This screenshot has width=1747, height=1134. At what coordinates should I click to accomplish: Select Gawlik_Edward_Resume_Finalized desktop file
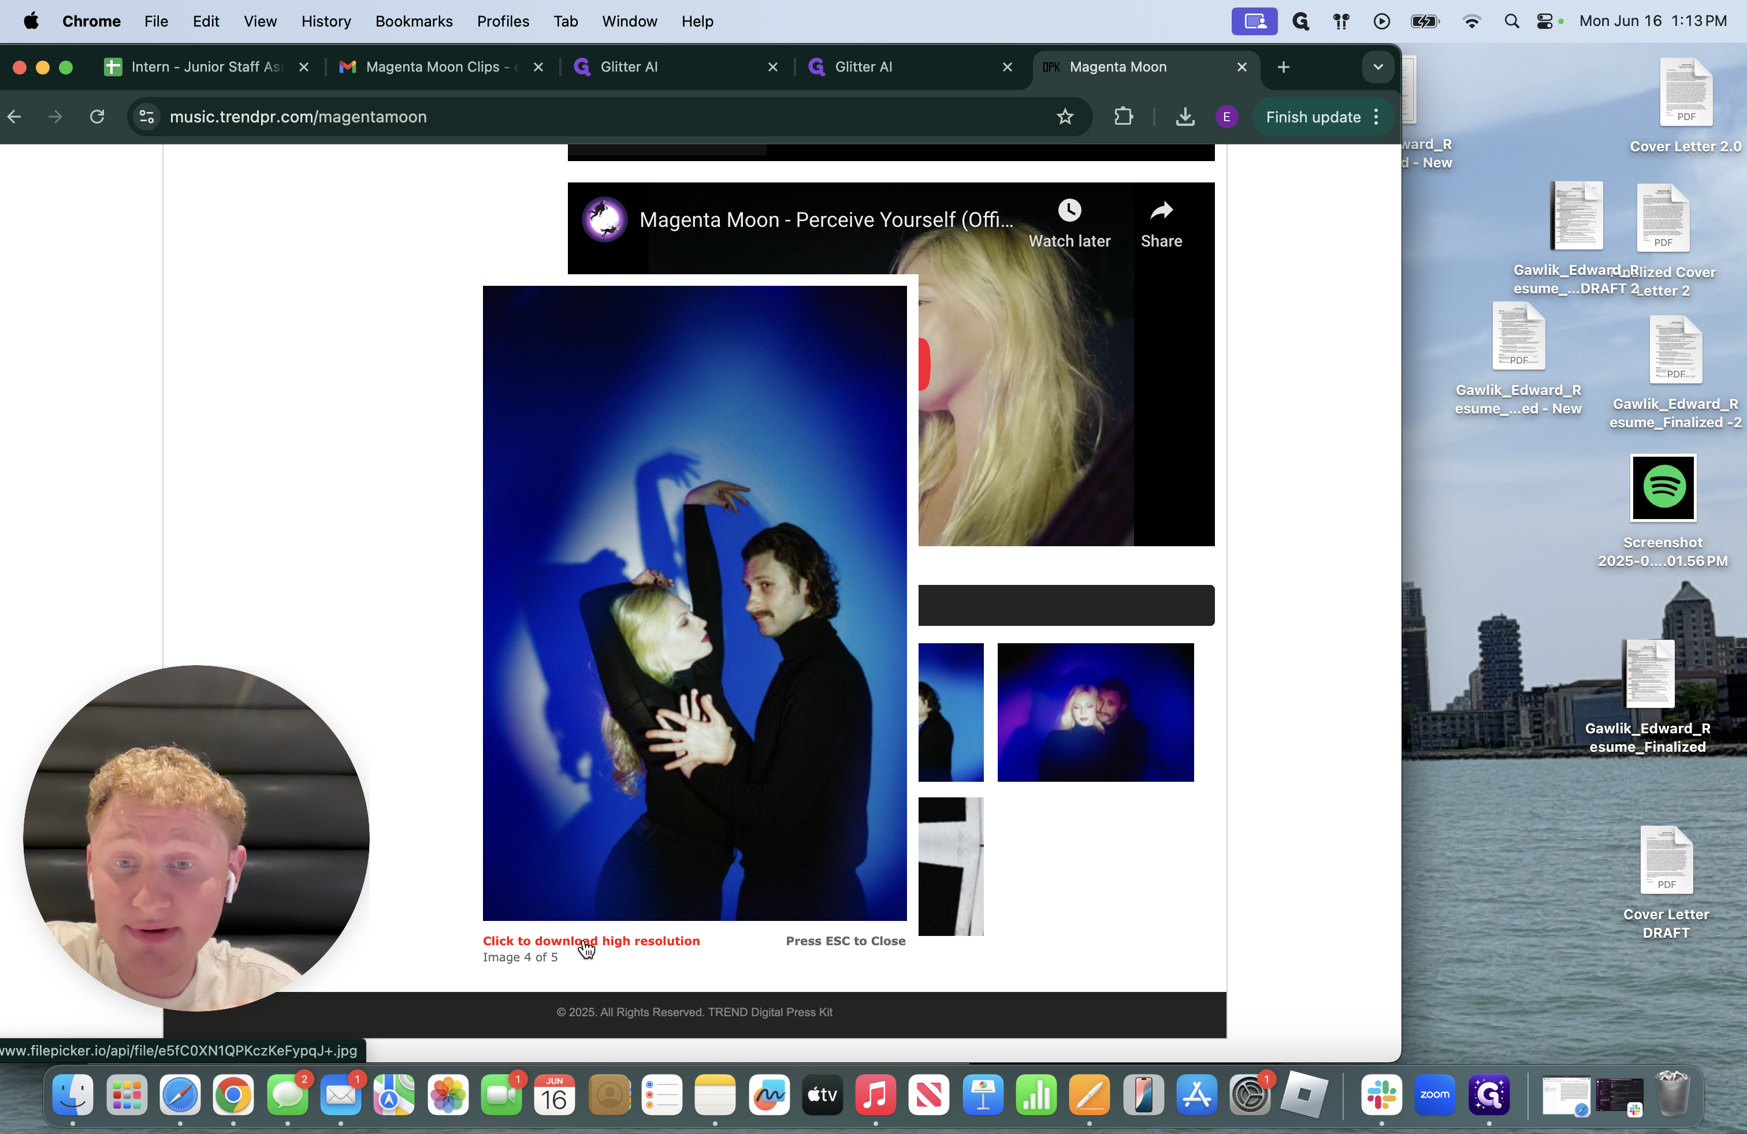1648,697
